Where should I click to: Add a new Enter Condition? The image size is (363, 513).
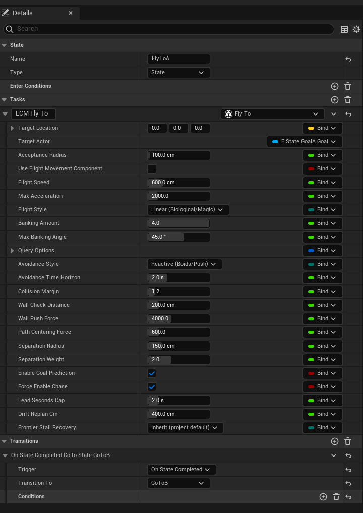335,86
